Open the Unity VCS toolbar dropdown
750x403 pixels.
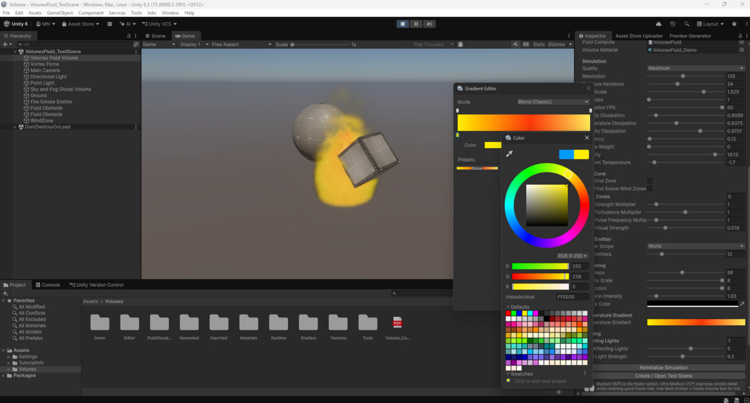158,24
